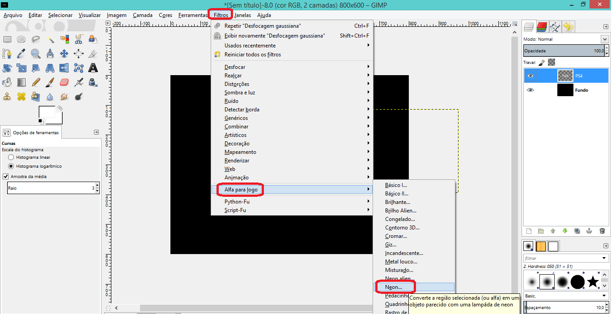Expand the Basic brush tag dropdown

(x=605, y=296)
